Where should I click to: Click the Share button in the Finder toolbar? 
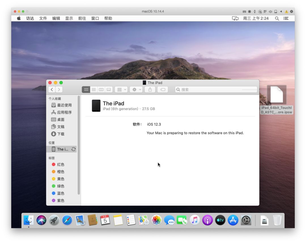(x=150, y=89)
